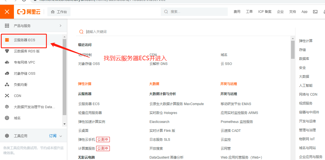The height and width of the screenshot is (160, 325).
Task: Click the 订阅 link
Action: (53, 136)
